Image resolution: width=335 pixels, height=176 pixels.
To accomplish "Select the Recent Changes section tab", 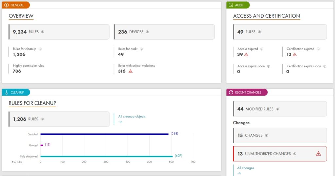I will coord(247,92).
